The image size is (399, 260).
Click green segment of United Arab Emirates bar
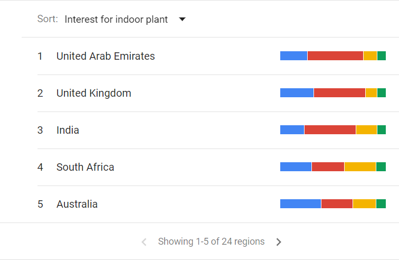(382, 56)
